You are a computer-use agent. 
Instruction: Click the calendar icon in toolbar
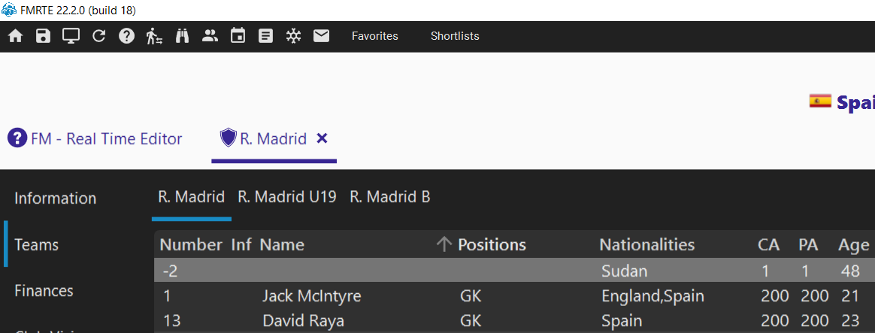[x=238, y=36]
